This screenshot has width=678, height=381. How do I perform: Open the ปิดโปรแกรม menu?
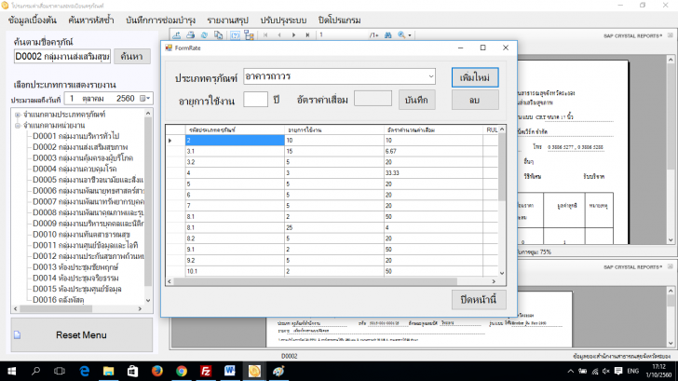pos(339,20)
